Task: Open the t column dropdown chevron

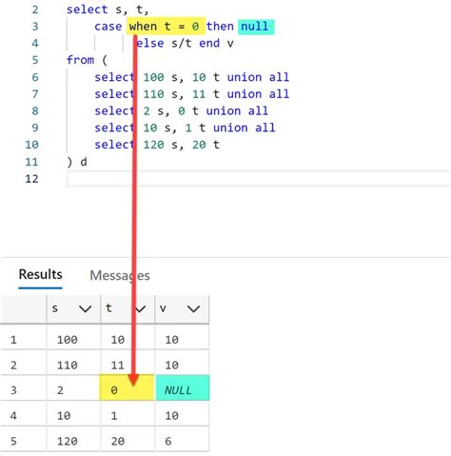Action: coord(140,308)
